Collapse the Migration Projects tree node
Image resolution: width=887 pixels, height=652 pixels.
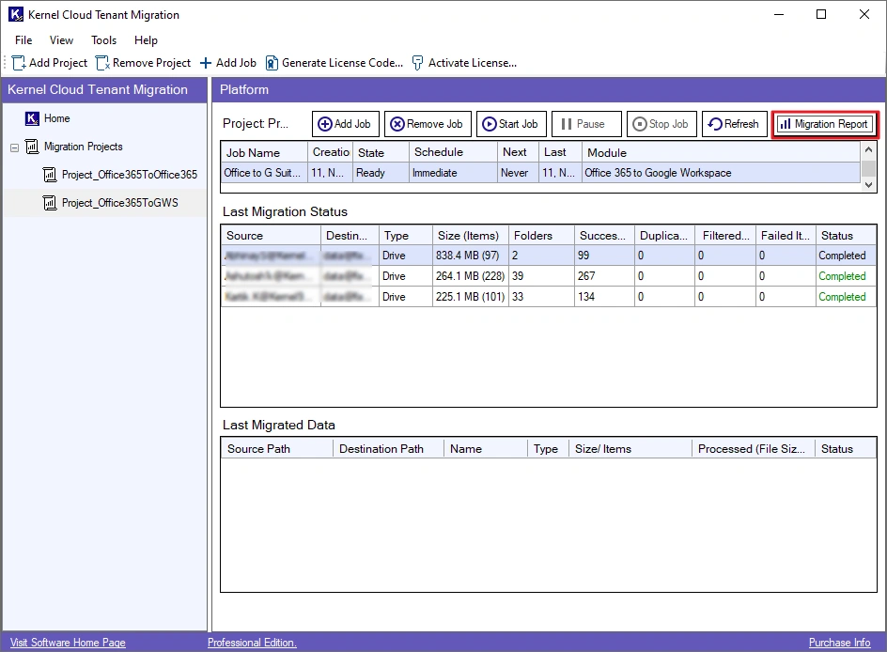click(x=14, y=147)
